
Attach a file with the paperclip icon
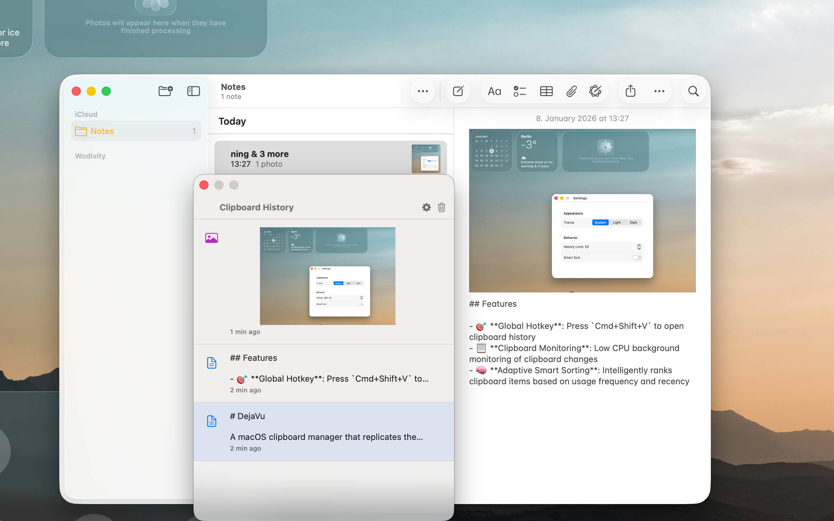[571, 91]
